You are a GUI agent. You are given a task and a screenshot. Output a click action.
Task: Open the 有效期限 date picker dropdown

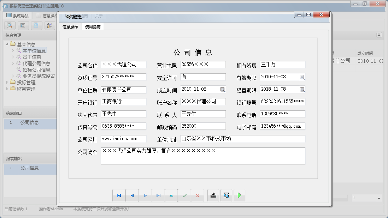coord(302,77)
